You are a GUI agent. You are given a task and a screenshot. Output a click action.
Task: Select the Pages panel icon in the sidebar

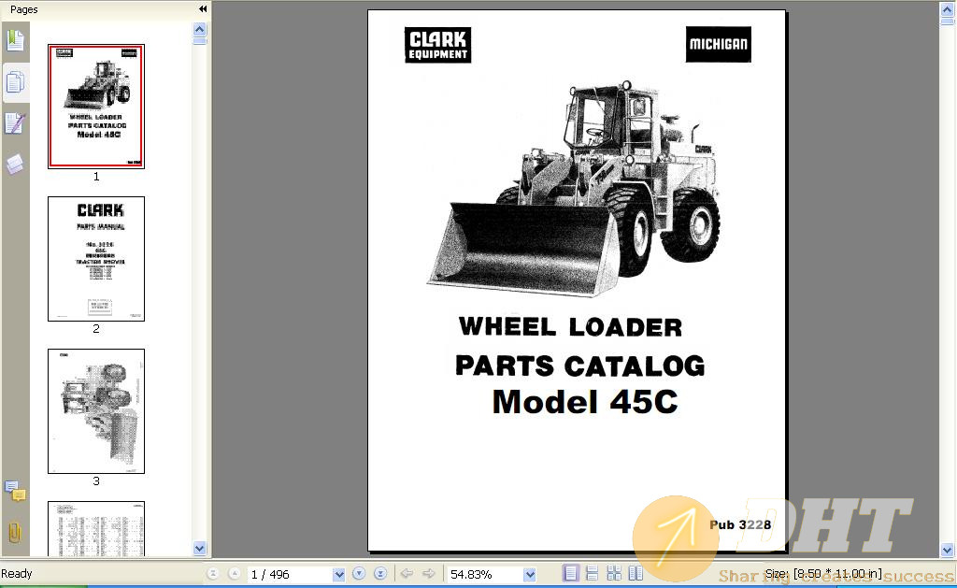coord(15,82)
